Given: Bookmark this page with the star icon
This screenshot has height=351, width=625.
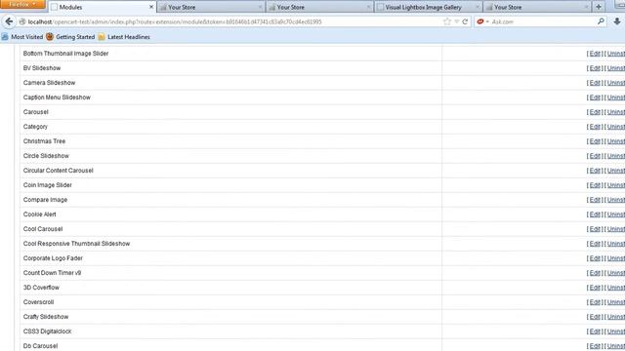Looking at the screenshot, I should pos(447,21).
